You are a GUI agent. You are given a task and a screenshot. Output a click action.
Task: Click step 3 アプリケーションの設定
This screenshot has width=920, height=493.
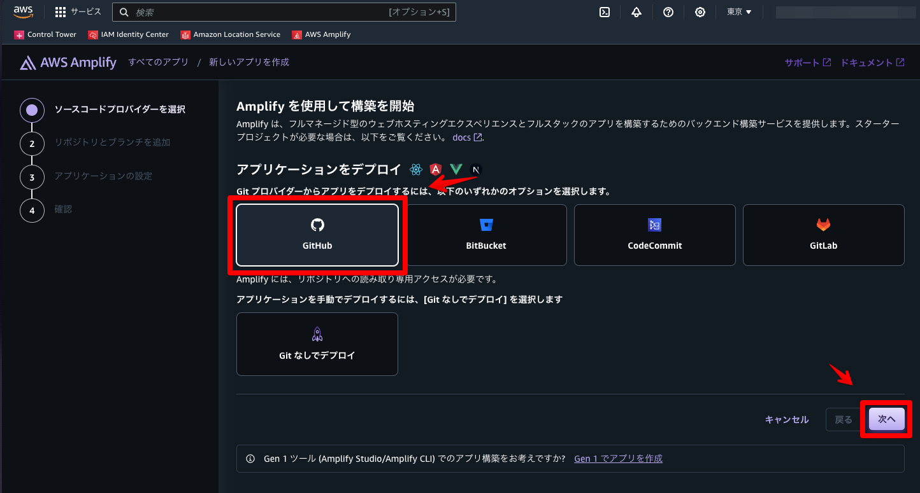[103, 176]
